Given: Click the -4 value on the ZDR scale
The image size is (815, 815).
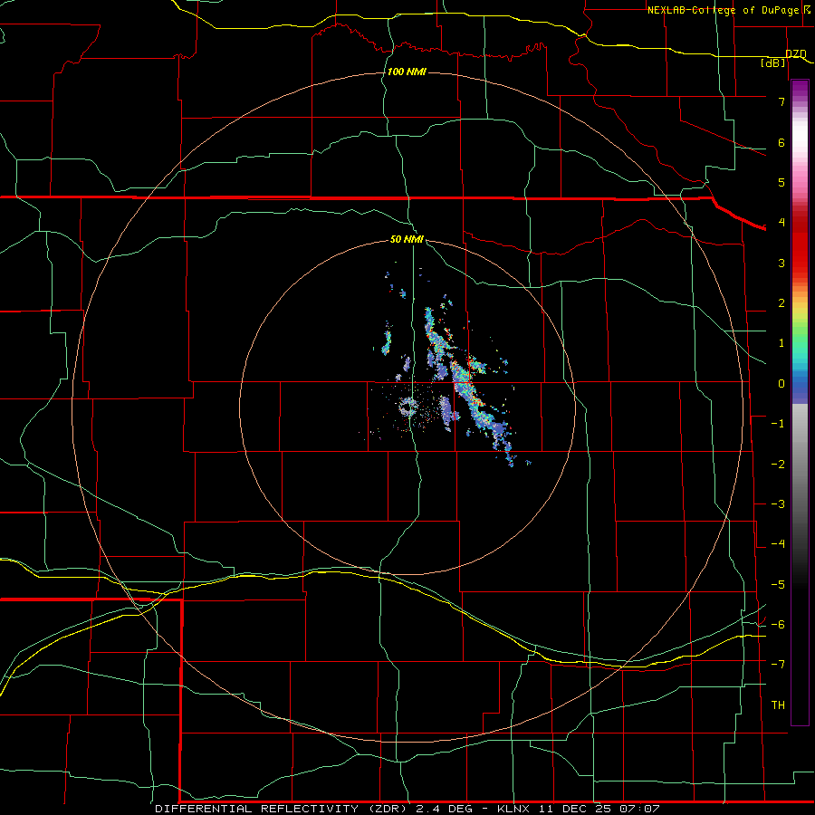Looking at the screenshot, I should [778, 544].
